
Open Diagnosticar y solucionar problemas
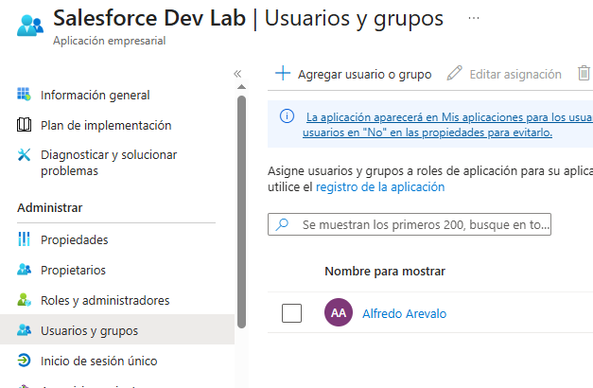[x=109, y=163]
